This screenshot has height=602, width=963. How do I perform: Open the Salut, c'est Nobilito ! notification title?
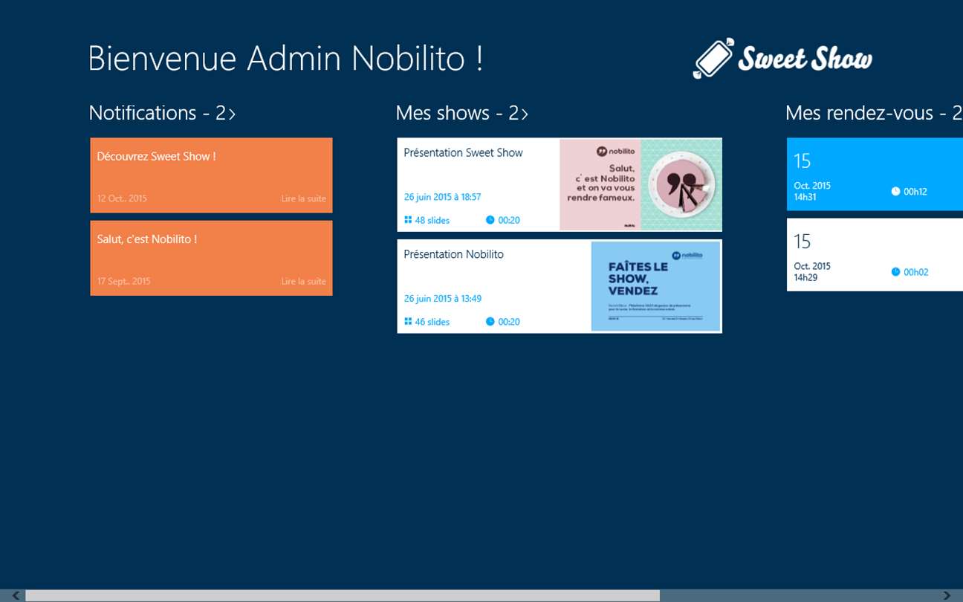(x=147, y=239)
